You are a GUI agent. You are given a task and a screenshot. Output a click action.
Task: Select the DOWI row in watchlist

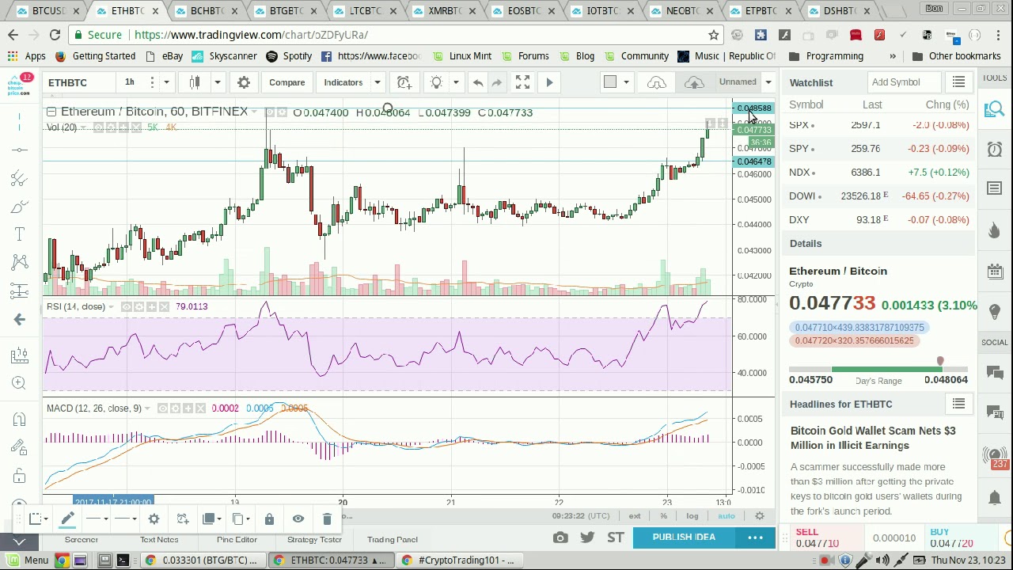point(878,196)
